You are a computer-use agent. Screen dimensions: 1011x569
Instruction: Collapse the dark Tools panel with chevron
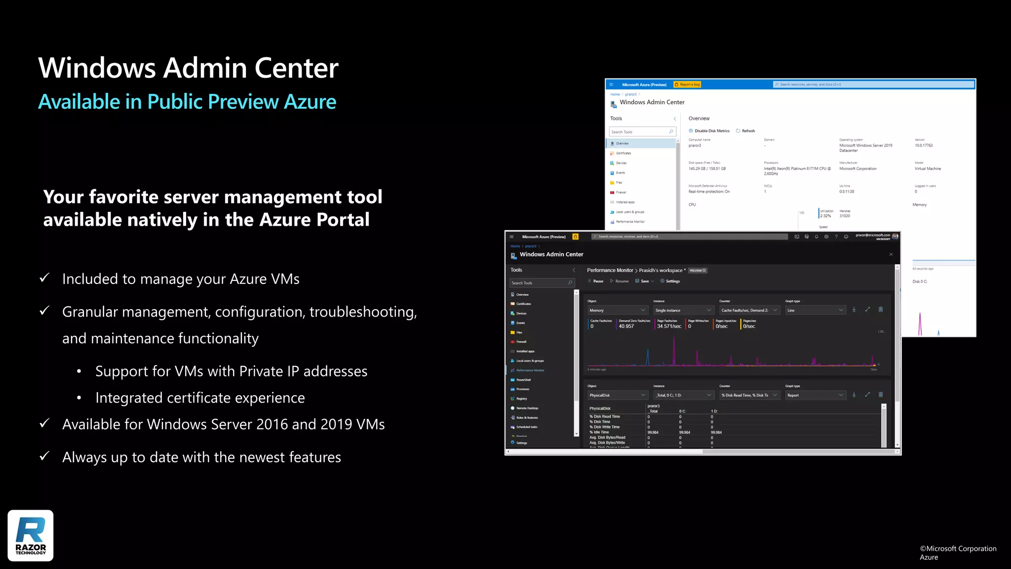(x=574, y=270)
